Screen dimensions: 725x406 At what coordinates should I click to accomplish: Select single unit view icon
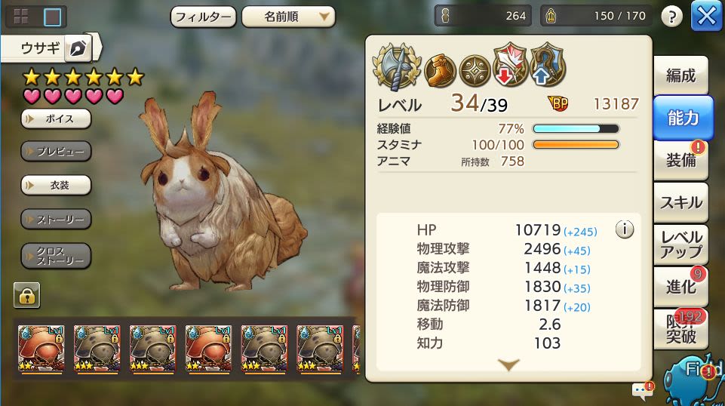[x=52, y=17]
